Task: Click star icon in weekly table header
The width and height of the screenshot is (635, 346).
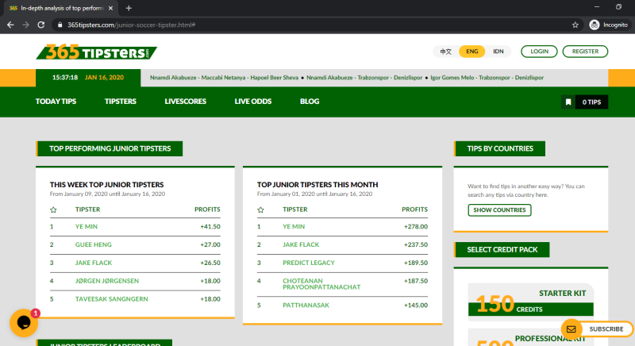Action: 53,210
